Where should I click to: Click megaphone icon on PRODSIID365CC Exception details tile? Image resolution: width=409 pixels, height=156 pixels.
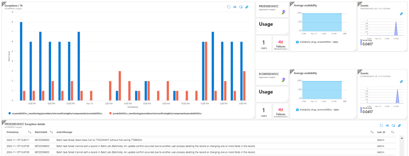coord(387,126)
